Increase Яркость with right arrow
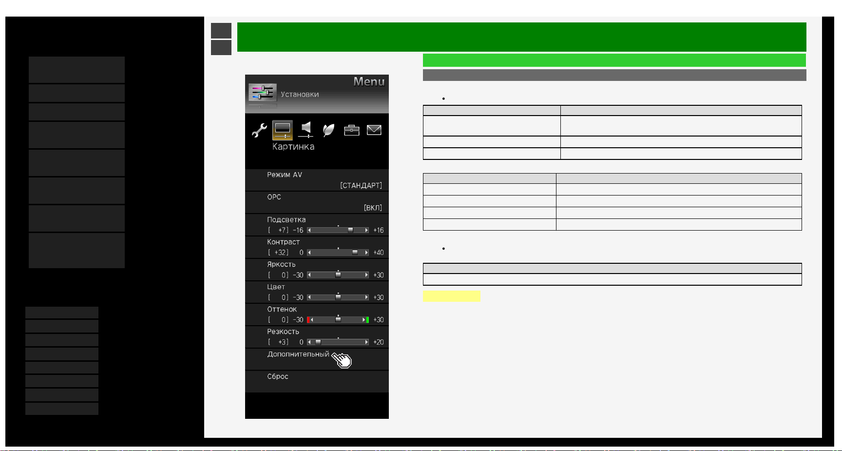The width and height of the screenshot is (842, 451). [x=366, y=275]
